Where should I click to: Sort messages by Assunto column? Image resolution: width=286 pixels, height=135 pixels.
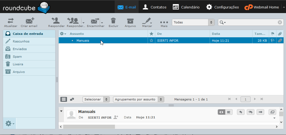click(x=77, y=34)
